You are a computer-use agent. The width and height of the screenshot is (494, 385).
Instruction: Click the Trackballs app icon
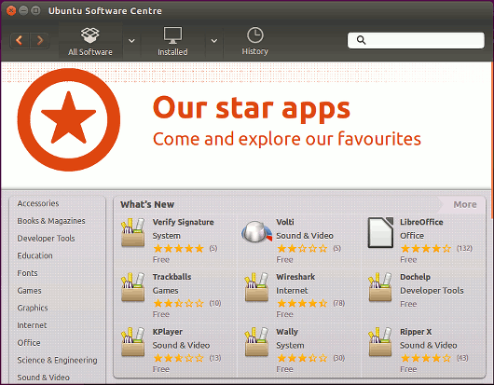pyautogui.click(x=133, y=287)
